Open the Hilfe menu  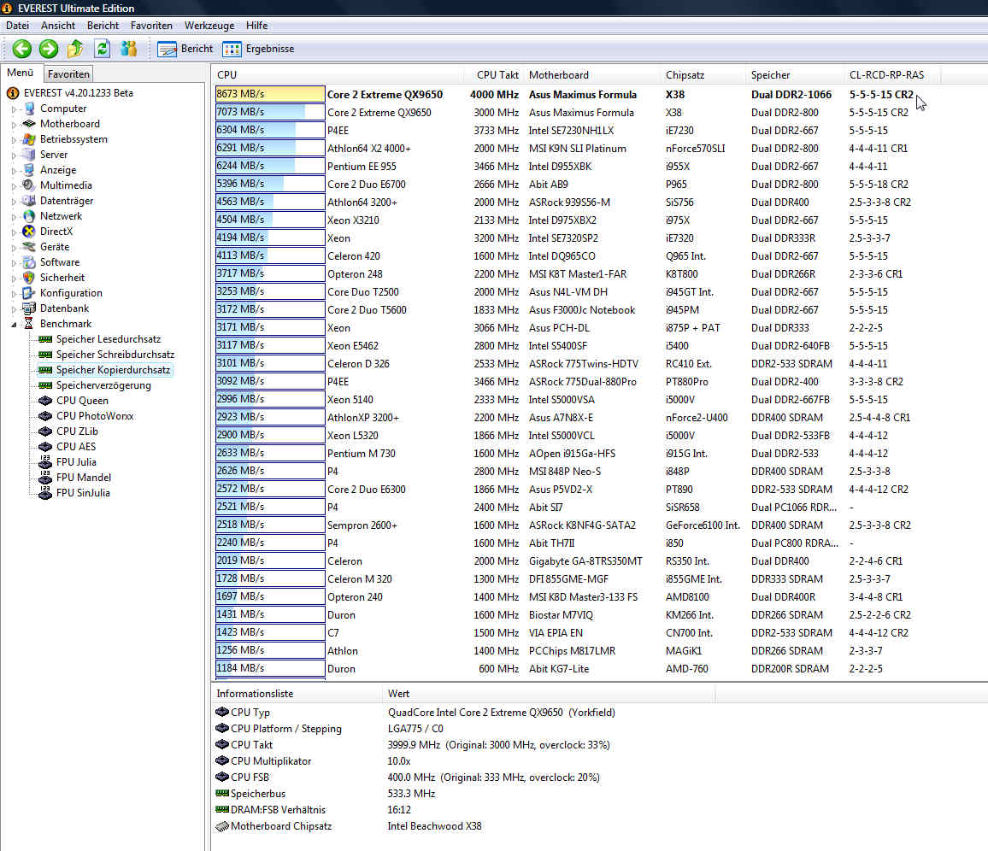pos(256,25)
